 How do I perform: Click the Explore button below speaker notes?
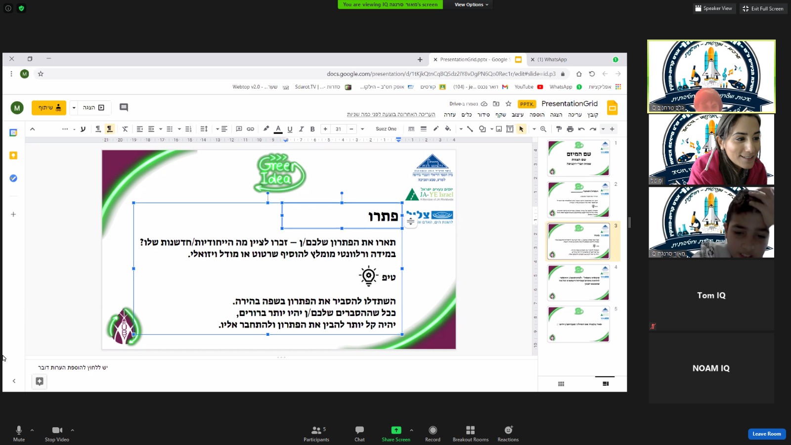[x=40, y=381]
